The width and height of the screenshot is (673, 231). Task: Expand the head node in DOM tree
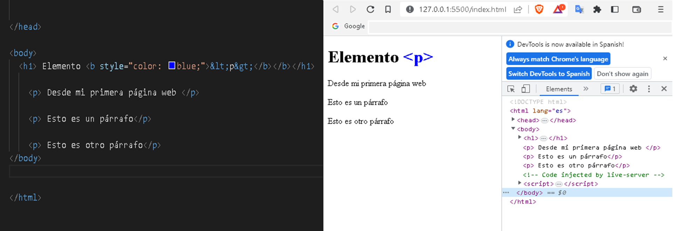513,120
